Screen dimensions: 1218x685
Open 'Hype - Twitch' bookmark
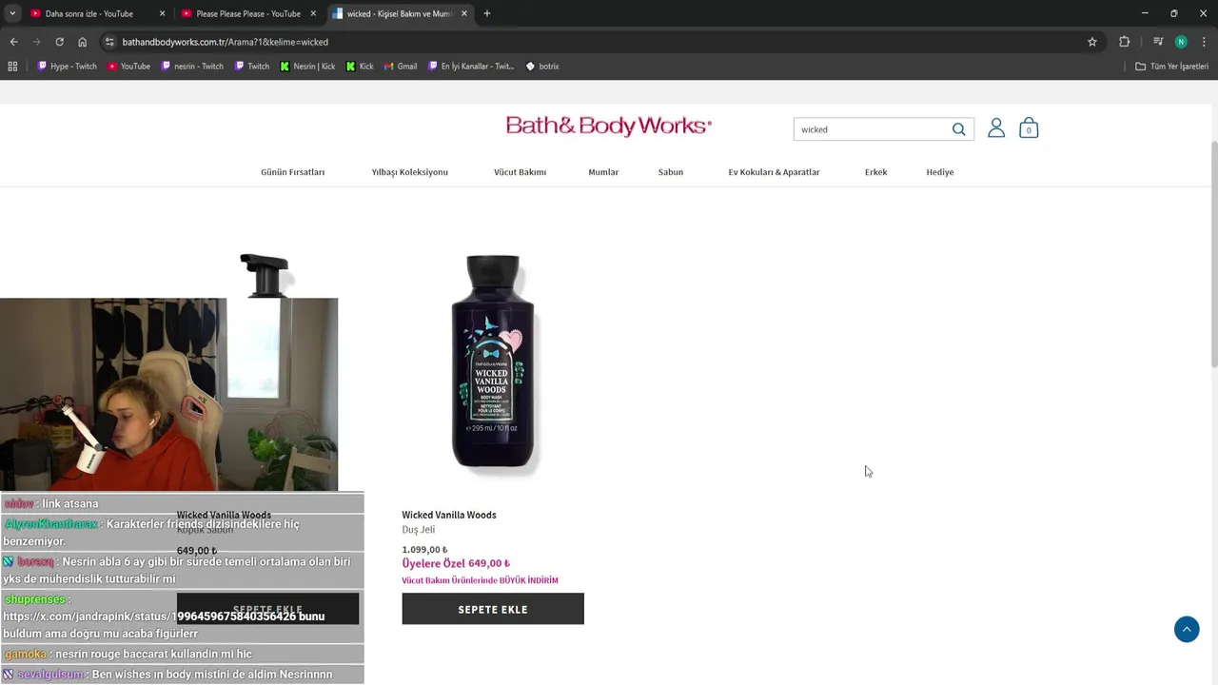(67, 67)
